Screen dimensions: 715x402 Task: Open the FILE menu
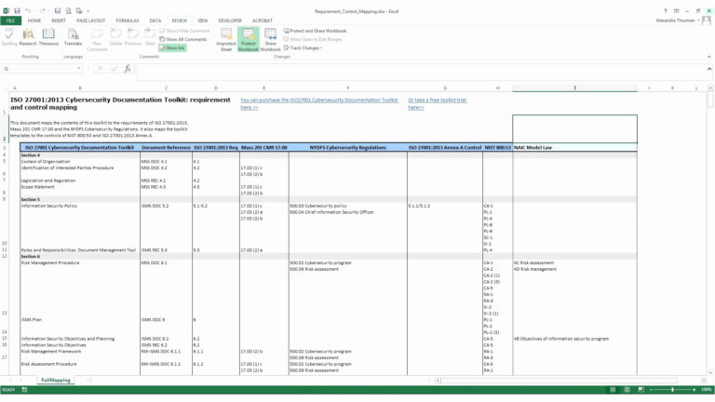tap(10, 19)
